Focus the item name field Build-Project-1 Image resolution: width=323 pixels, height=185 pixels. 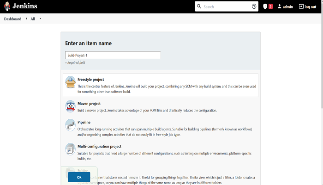[x=113, y=55]
